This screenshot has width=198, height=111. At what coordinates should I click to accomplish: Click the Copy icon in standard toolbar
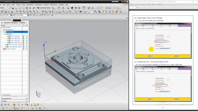pos(24,8)
